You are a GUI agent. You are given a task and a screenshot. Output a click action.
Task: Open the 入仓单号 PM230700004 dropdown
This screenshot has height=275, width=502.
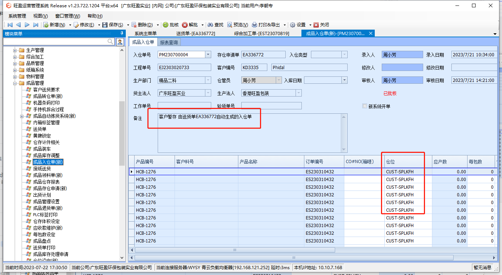click(208, 54)
